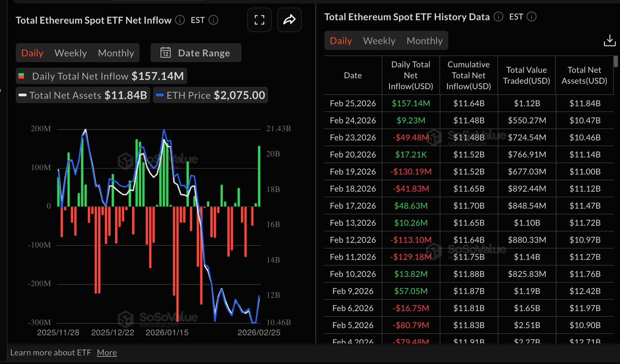Toggle ETH Price line on chart
Screen dimensions: 620x364
(x=210, y=95)
